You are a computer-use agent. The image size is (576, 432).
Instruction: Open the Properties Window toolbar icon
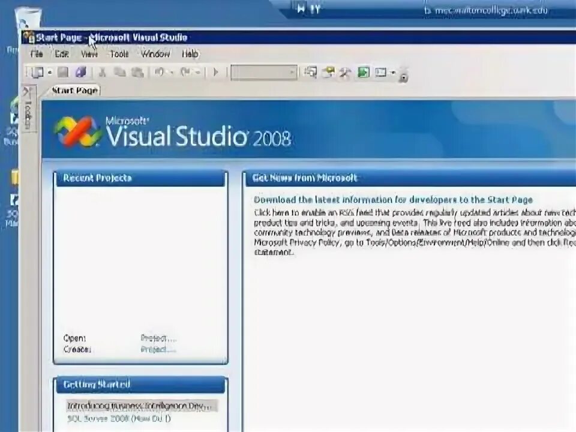[x=328, y=72]
